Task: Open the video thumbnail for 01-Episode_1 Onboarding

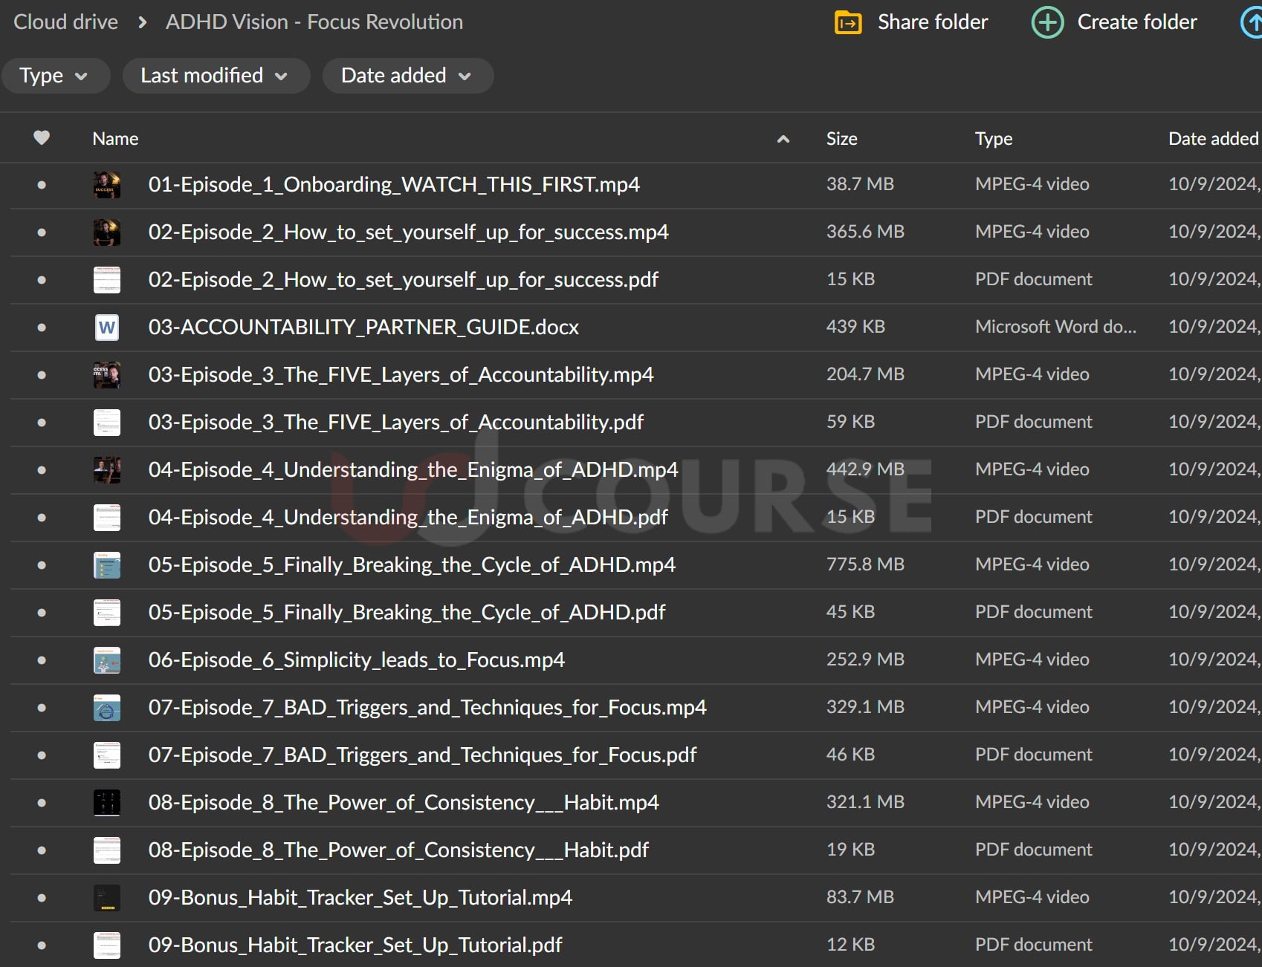Action: coord(107,185)
